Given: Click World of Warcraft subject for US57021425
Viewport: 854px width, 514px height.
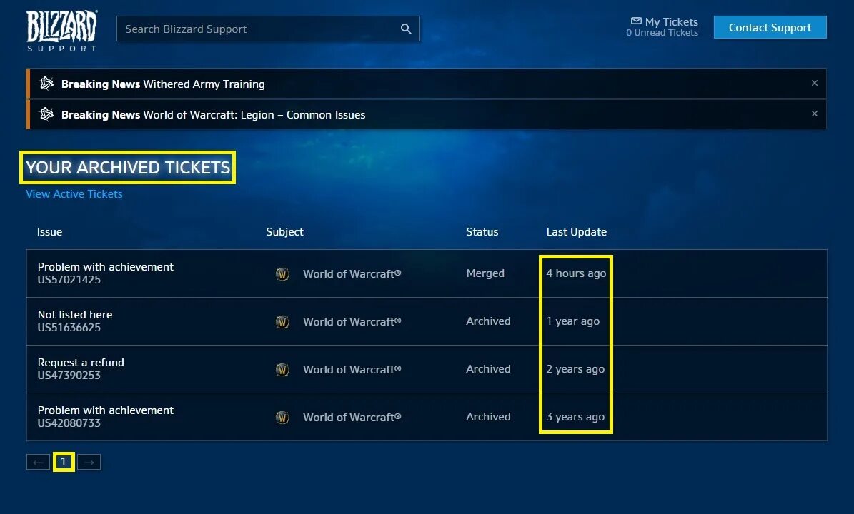Looking at the screenshot, I should pyautogui.click(x=352, y=273).
